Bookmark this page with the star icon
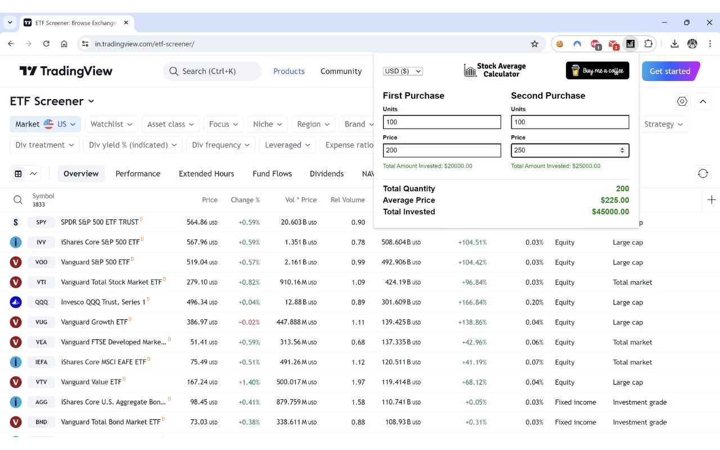The width and height of the screenshot is (720, 450). pos(534,44)
